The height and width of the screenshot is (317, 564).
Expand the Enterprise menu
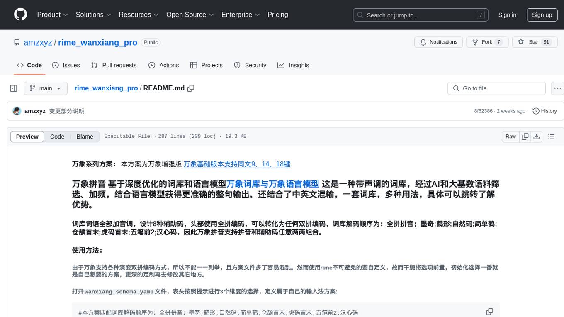[241, 15]
